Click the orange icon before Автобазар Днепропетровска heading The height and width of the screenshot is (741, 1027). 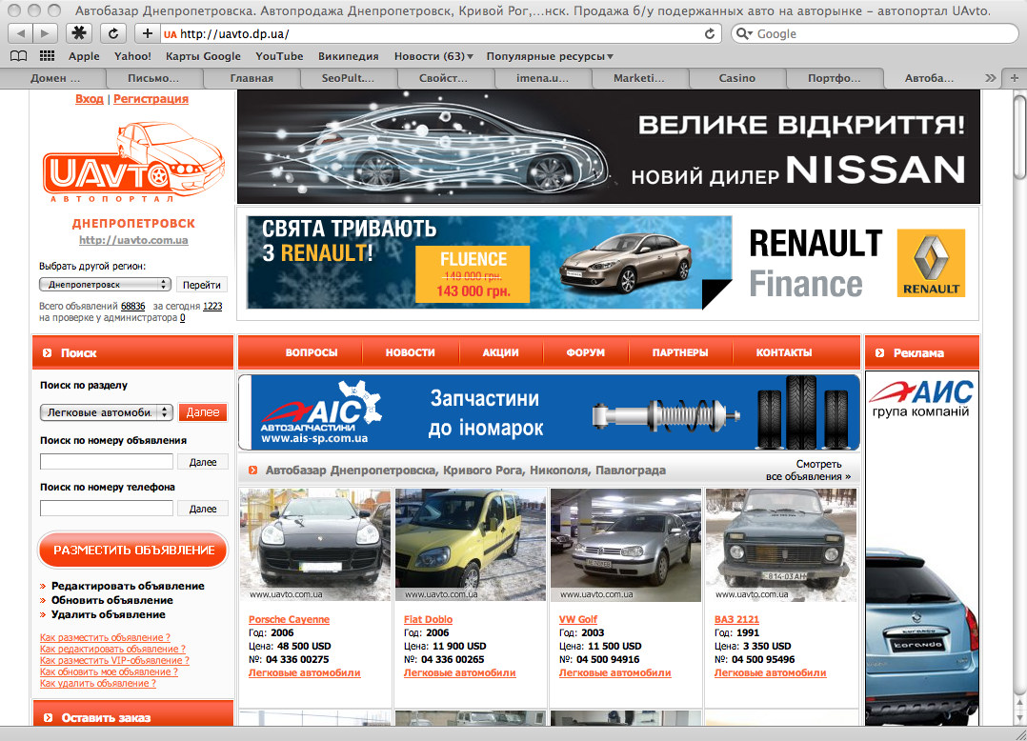pos(252,470)
